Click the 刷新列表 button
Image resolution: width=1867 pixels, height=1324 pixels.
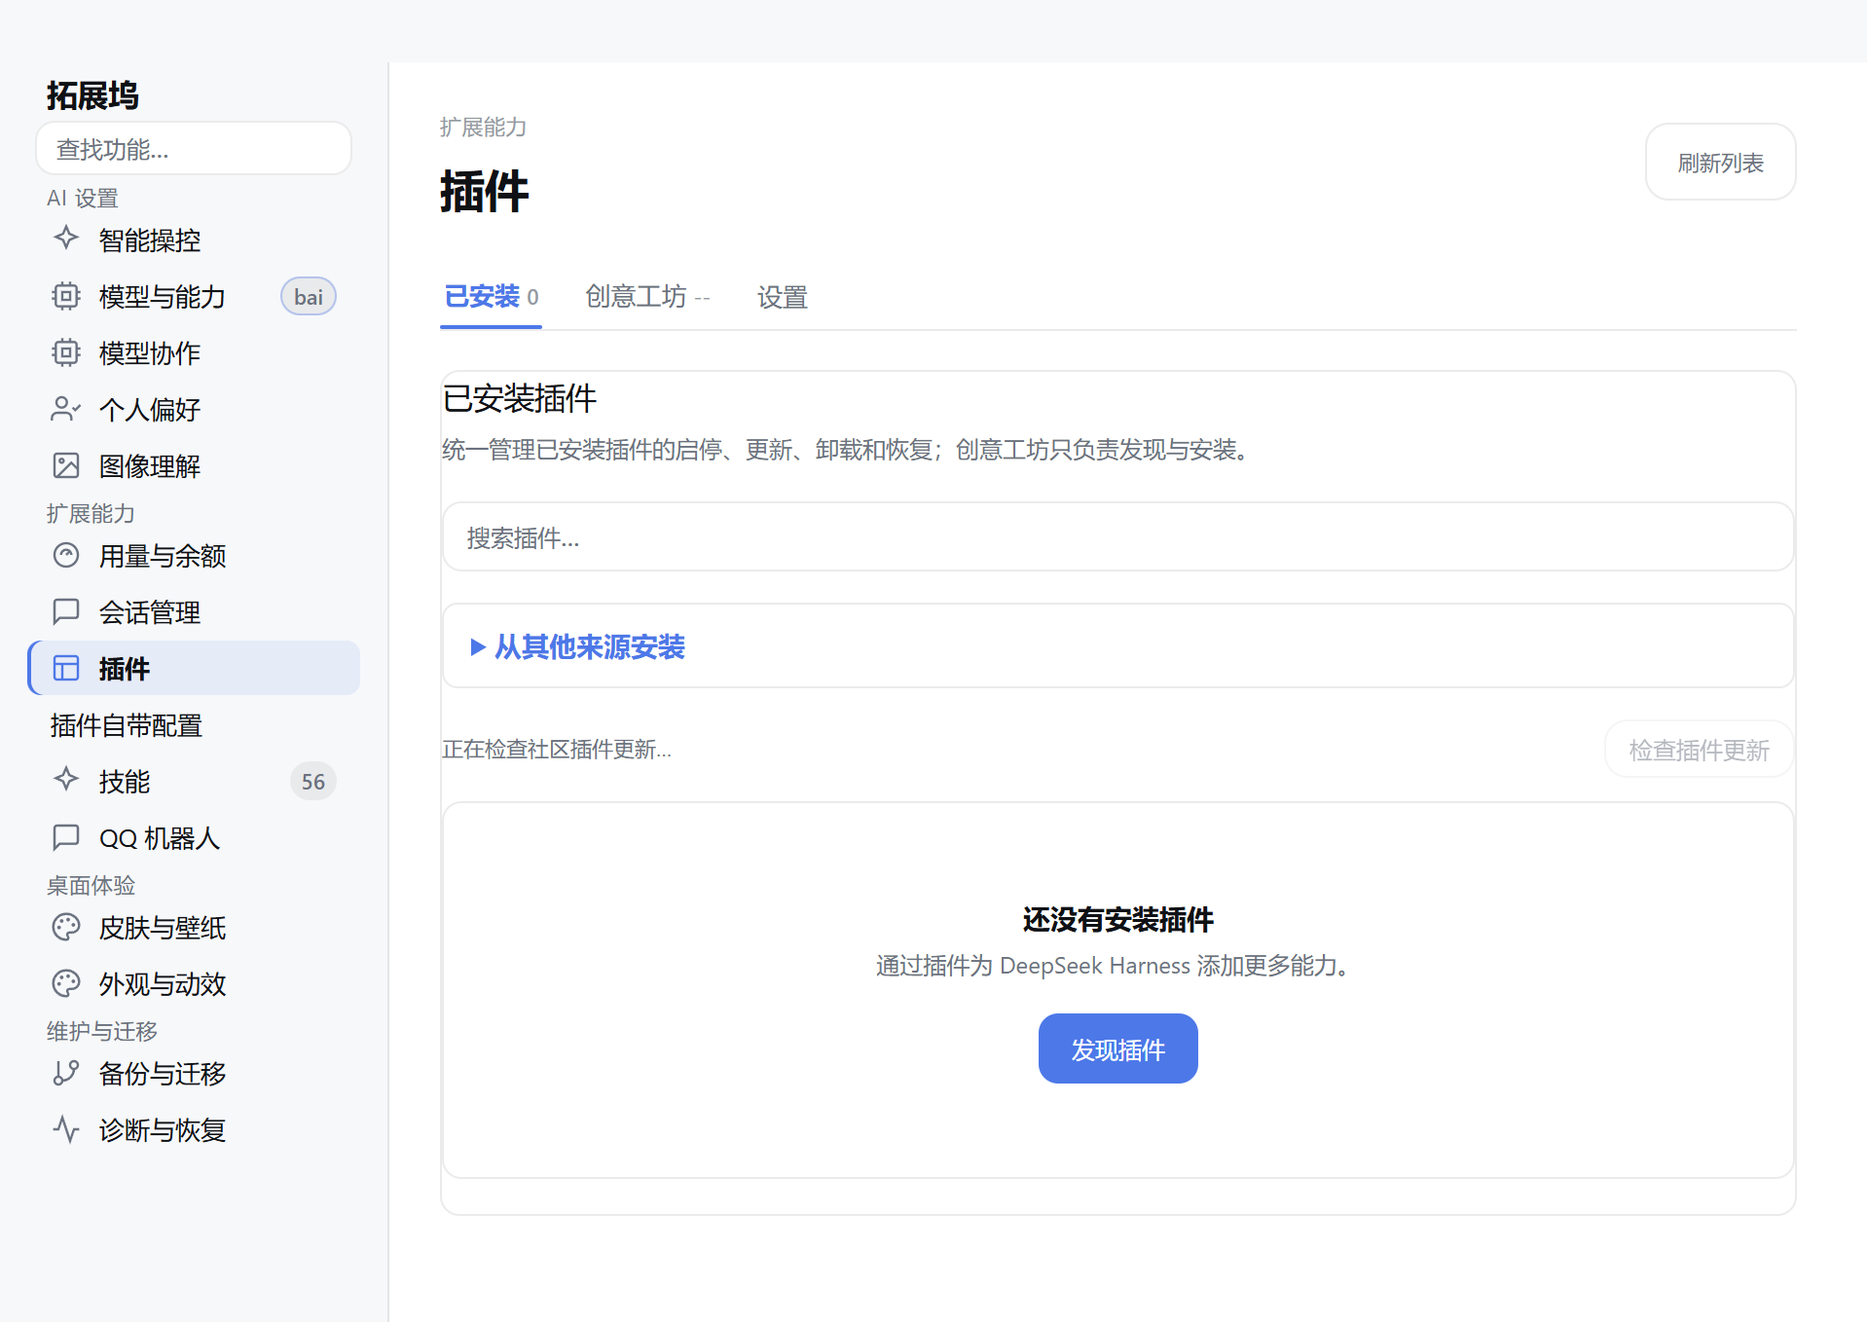(x=1720, y=162)
